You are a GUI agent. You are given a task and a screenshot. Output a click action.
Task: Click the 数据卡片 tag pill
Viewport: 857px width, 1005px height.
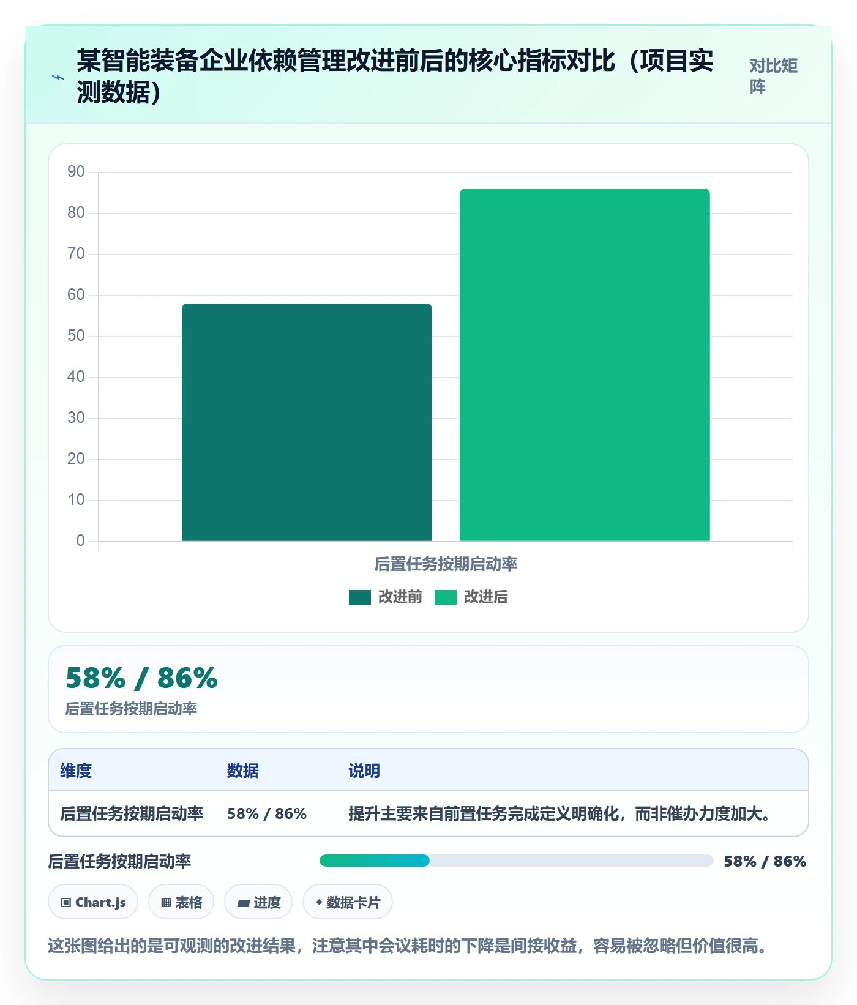tap(348, 902)
